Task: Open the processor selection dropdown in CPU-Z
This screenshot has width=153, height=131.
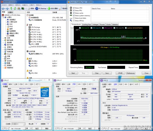Action: tap(18, 124)
